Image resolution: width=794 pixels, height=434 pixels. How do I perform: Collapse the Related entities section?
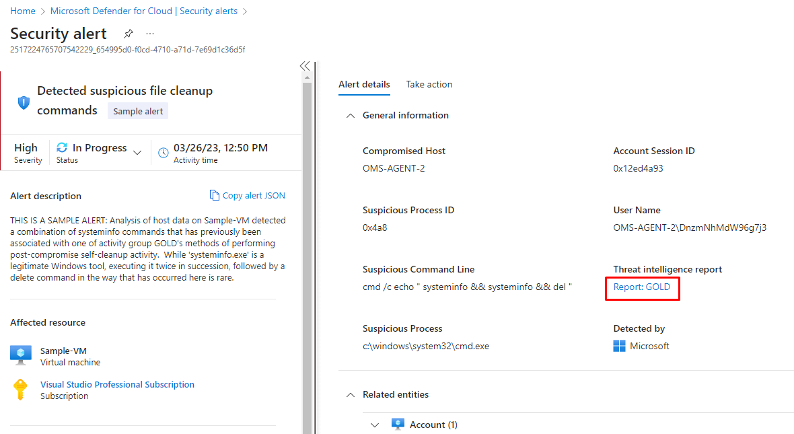[350, 395]
